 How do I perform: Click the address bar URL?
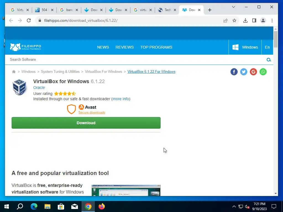click(81, 20)
